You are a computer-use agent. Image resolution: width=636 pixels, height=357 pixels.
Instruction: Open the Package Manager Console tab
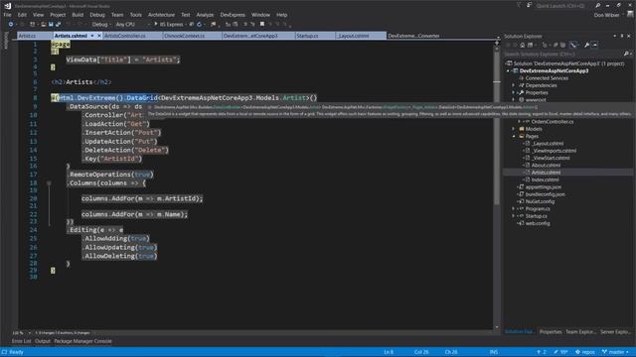82,341
